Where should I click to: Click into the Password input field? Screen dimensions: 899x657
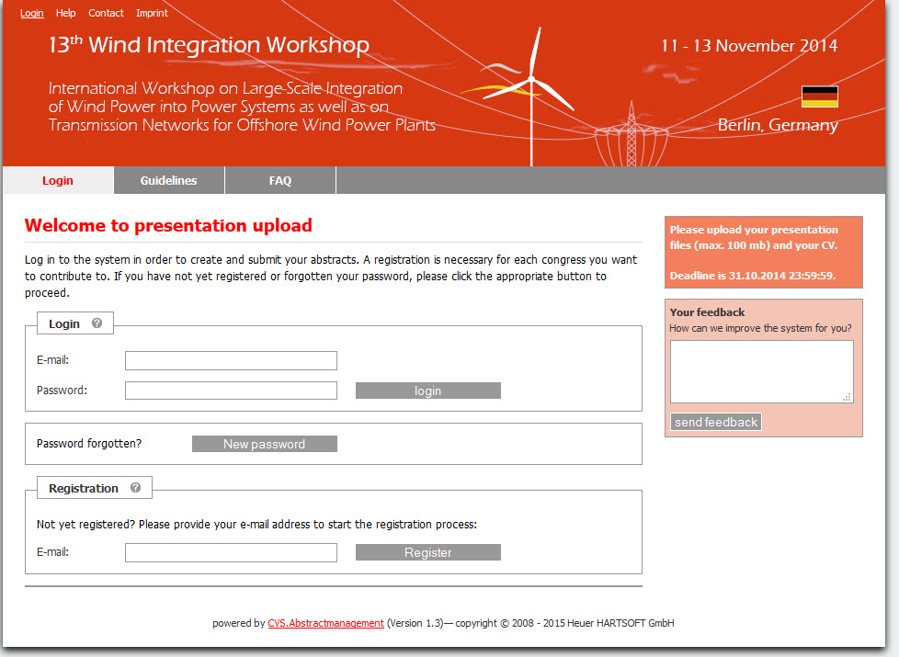(x=231, y=391)
